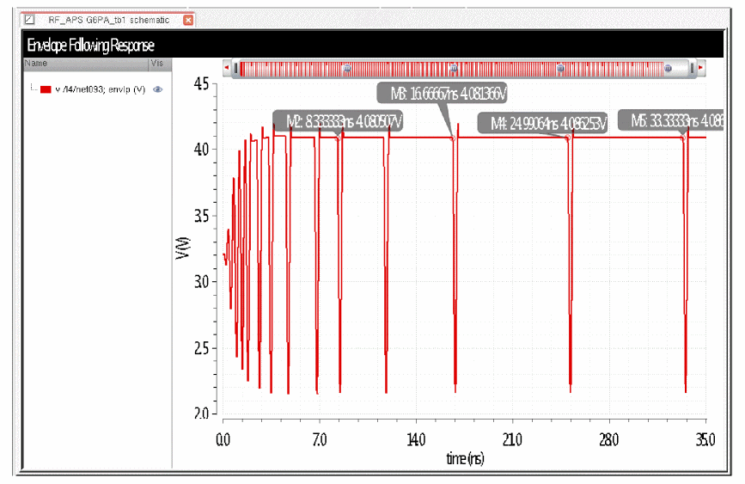This screenshot has height=484, width=745.
Task: Click the left arrow of overview strip
Action: pyautogui.click(x=226, y=67)
